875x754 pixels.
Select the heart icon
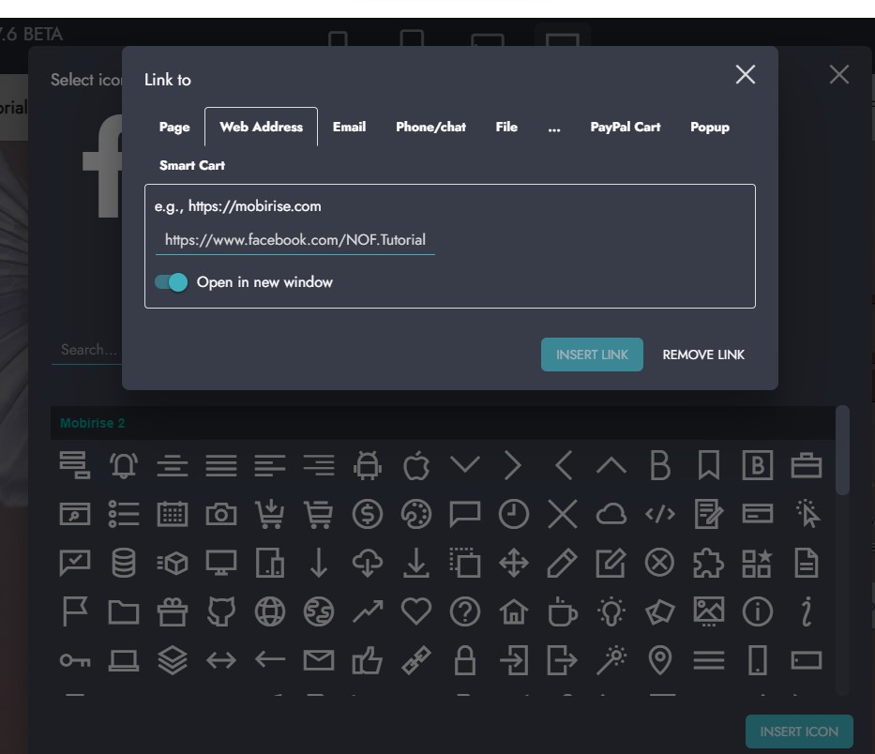tap(416, 611)
